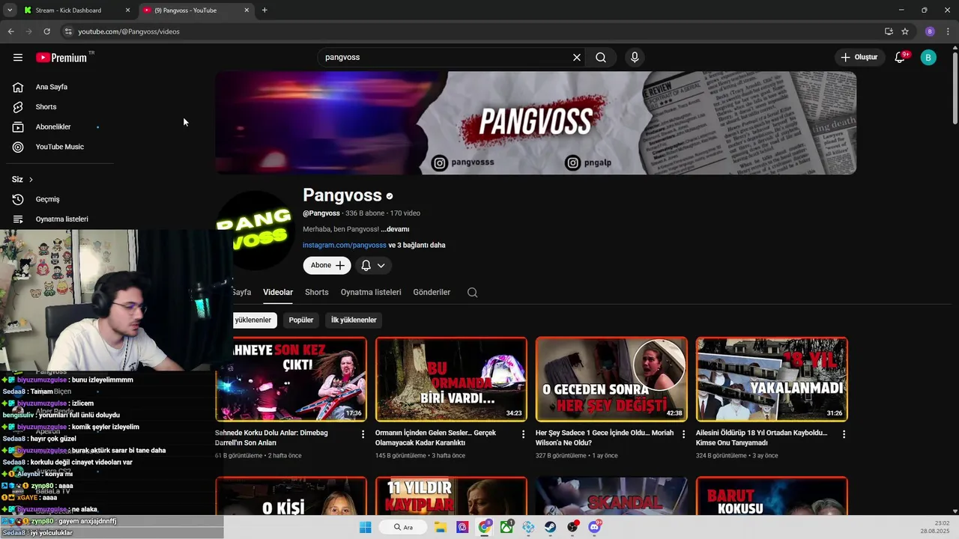Open 've 3 bağlantı daha' links

click(x=417, y=246)
